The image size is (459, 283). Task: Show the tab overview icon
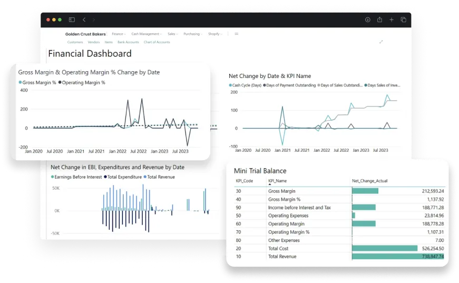coord(404,20)
